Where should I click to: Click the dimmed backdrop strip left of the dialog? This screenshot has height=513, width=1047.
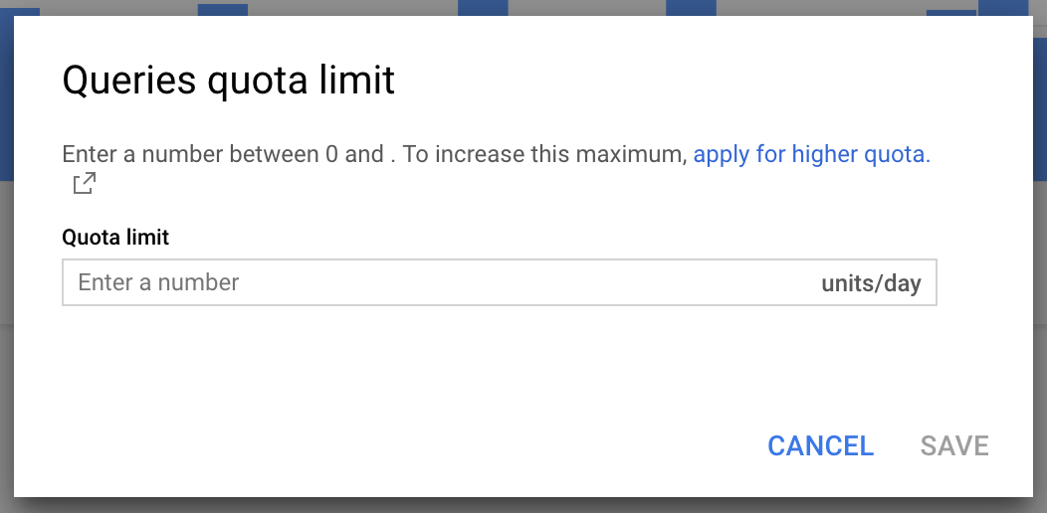6,298
